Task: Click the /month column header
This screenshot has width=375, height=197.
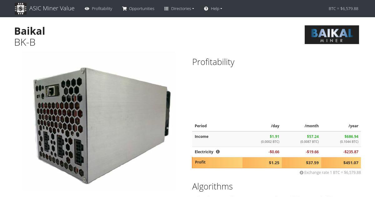Action: 312,126
